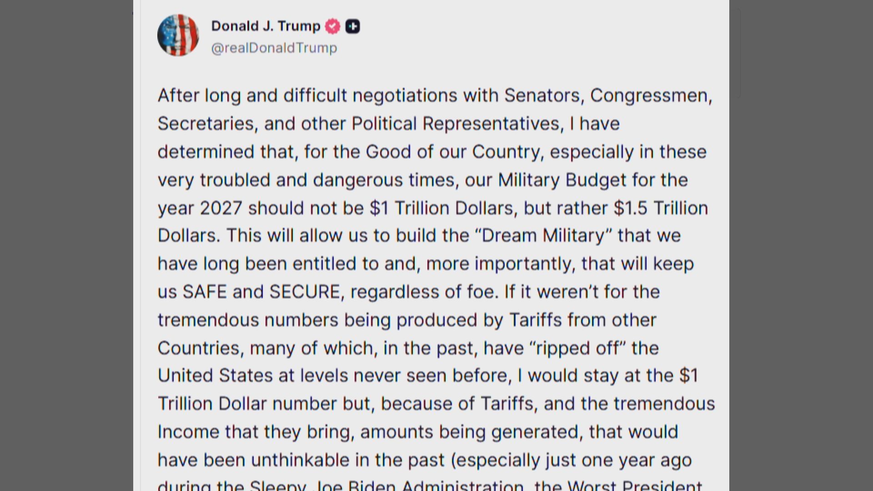
Task: Click the words "Military Budget" in the post
Action: (x=562, y=180)
